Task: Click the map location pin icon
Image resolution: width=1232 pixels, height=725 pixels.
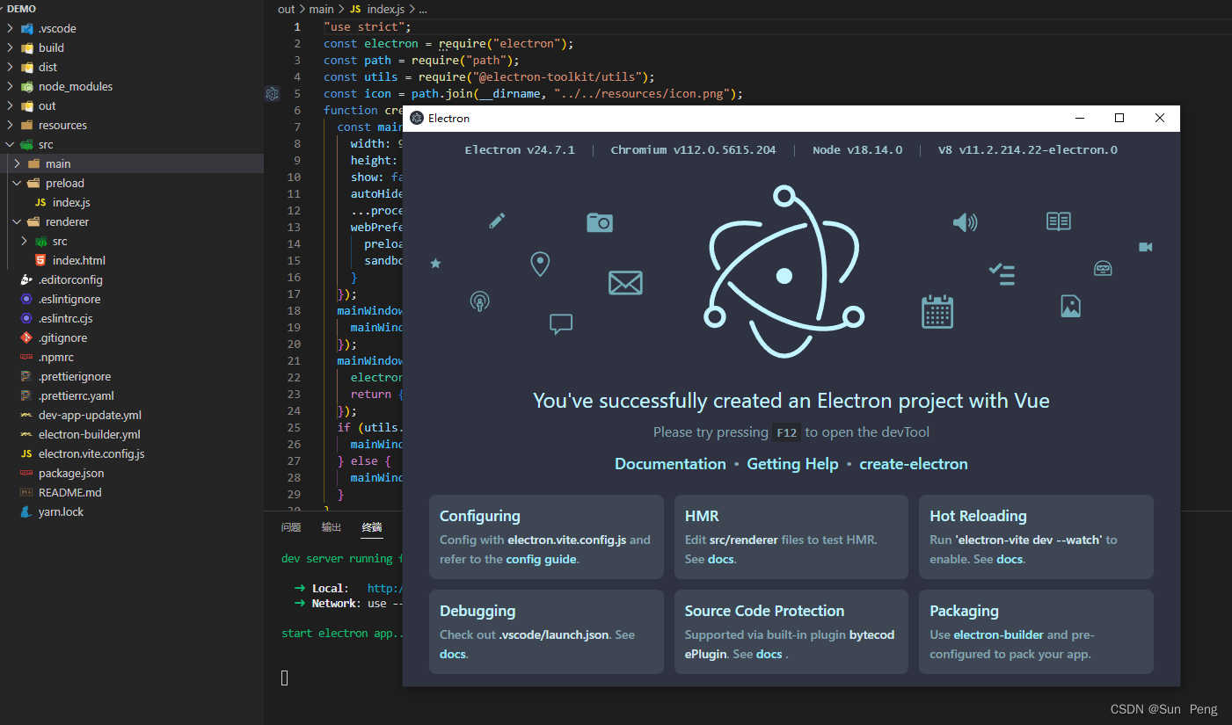Action: [540, 265]
